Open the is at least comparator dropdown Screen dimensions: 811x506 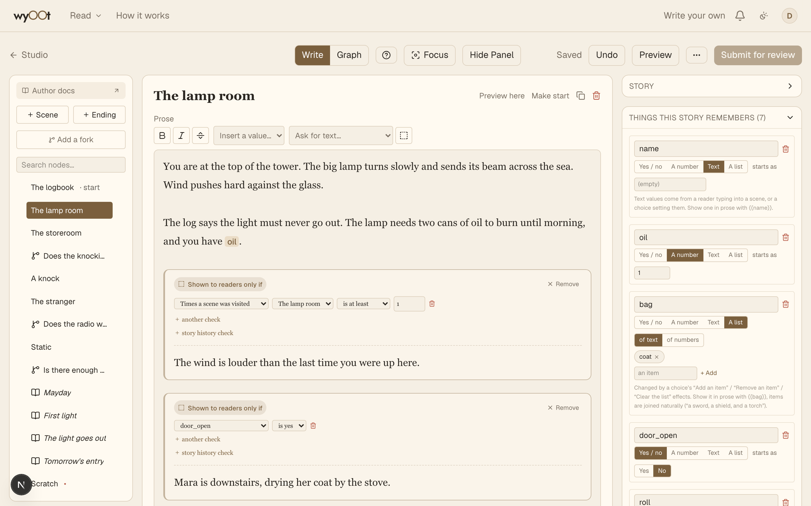(363, 304)
